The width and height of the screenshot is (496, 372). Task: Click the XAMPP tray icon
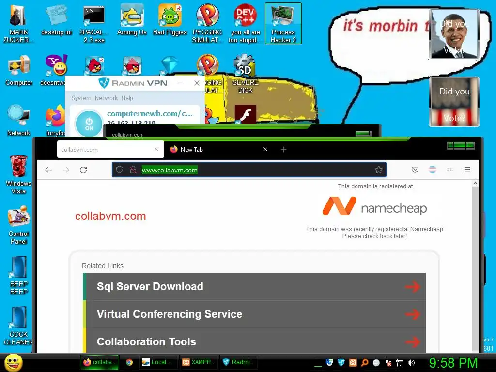[353, 363]
